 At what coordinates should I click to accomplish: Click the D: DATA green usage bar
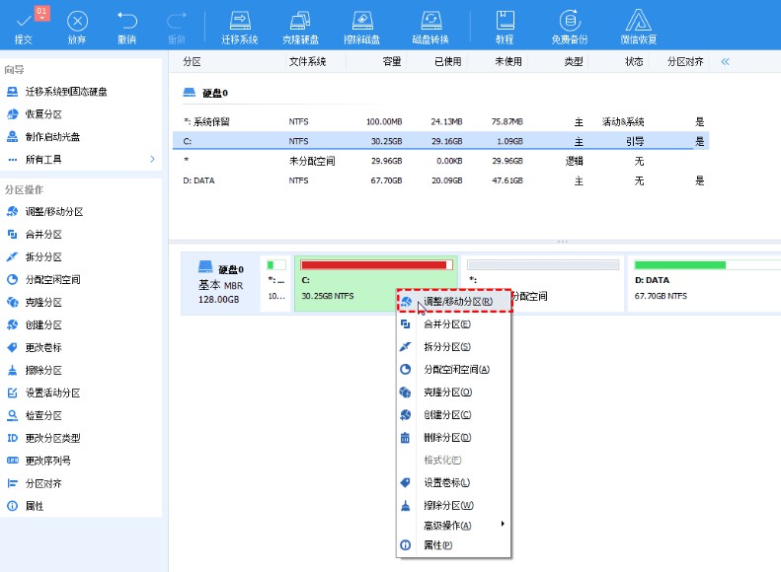pos(680,265)
